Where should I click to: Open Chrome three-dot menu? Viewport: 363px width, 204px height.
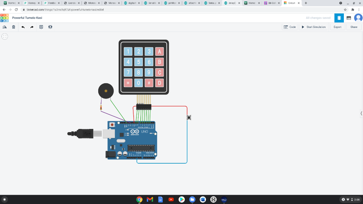tap(359, 10)
